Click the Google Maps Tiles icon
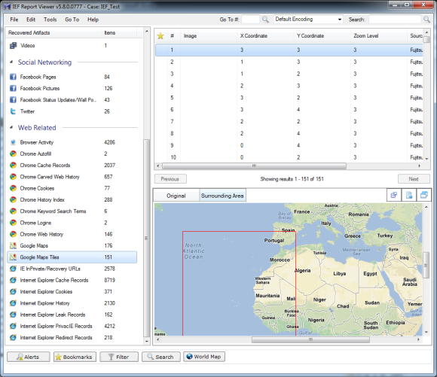Image resolution: width=437 pixels, height=377 pixels. tap(13, 257)
